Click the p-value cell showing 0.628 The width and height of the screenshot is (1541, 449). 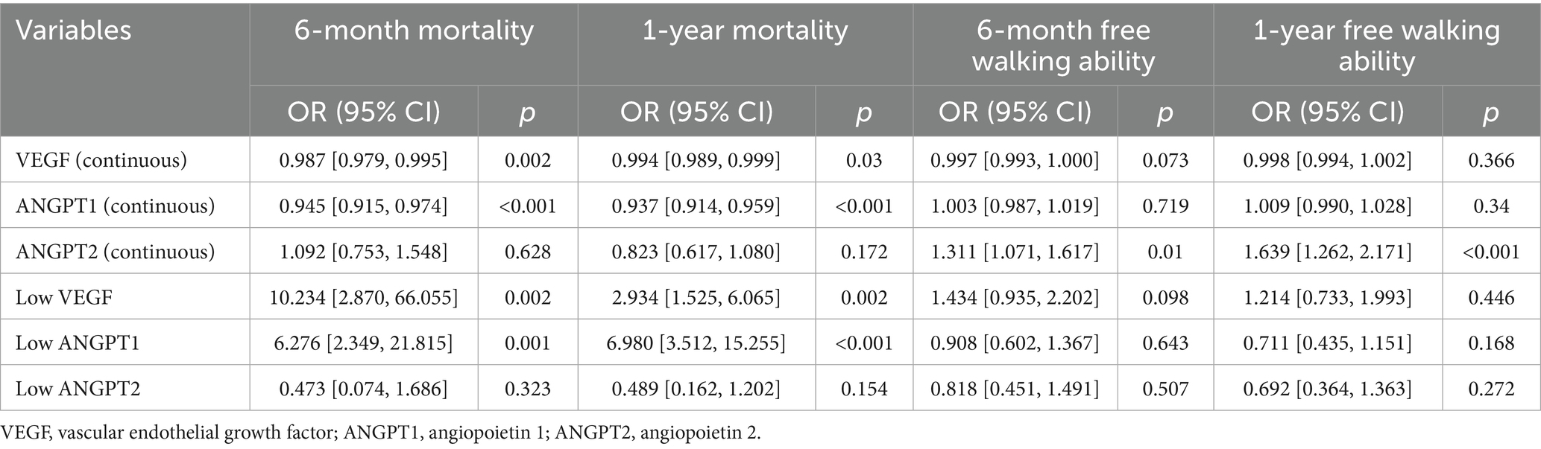tap(528, 252)
